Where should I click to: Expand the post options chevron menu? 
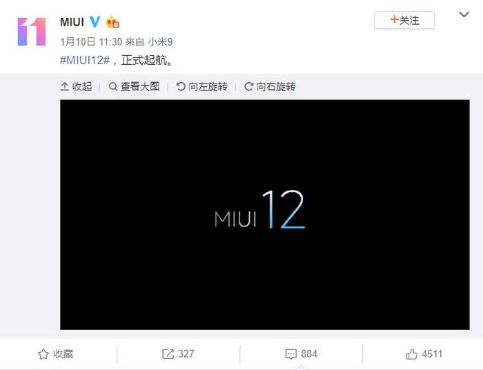click(464, 14)
